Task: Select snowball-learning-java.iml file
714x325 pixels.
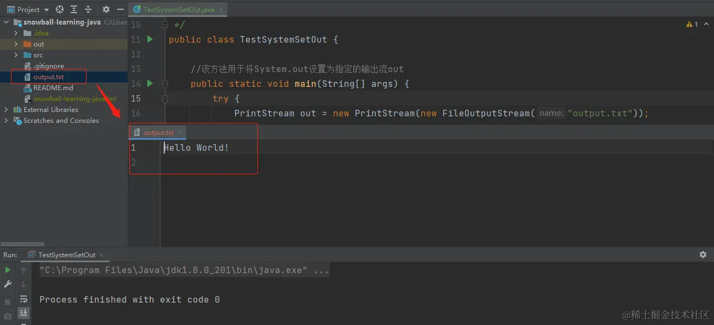Action: (74, 99)
